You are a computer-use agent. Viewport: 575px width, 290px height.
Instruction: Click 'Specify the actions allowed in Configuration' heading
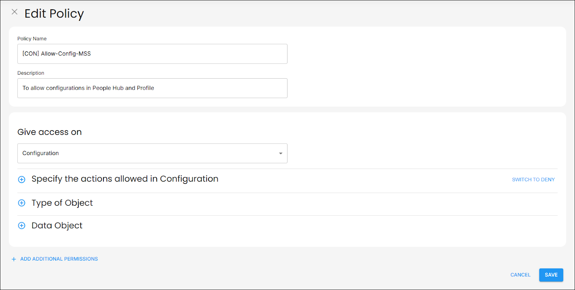click(x=125, y=179)
